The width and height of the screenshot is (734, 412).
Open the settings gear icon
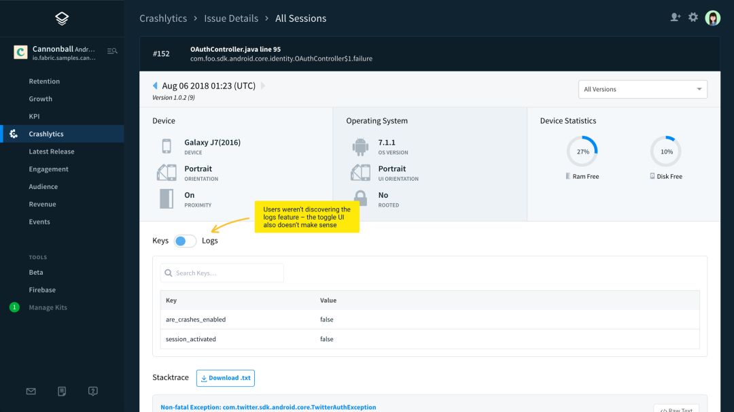pos(693,17)
